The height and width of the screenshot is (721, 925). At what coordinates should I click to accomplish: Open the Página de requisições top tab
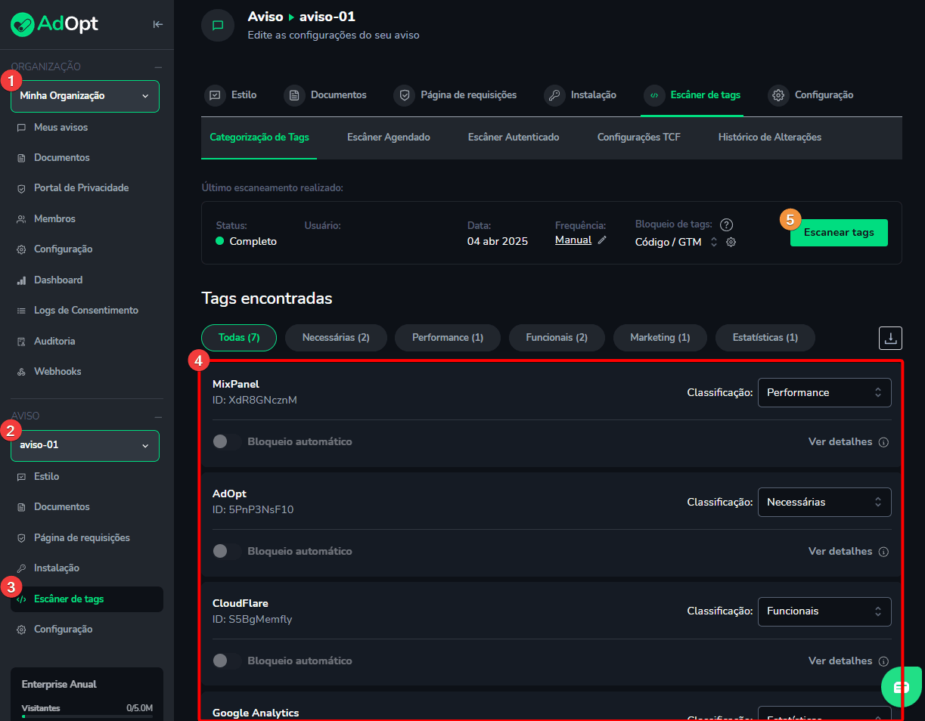pos(456,95)
